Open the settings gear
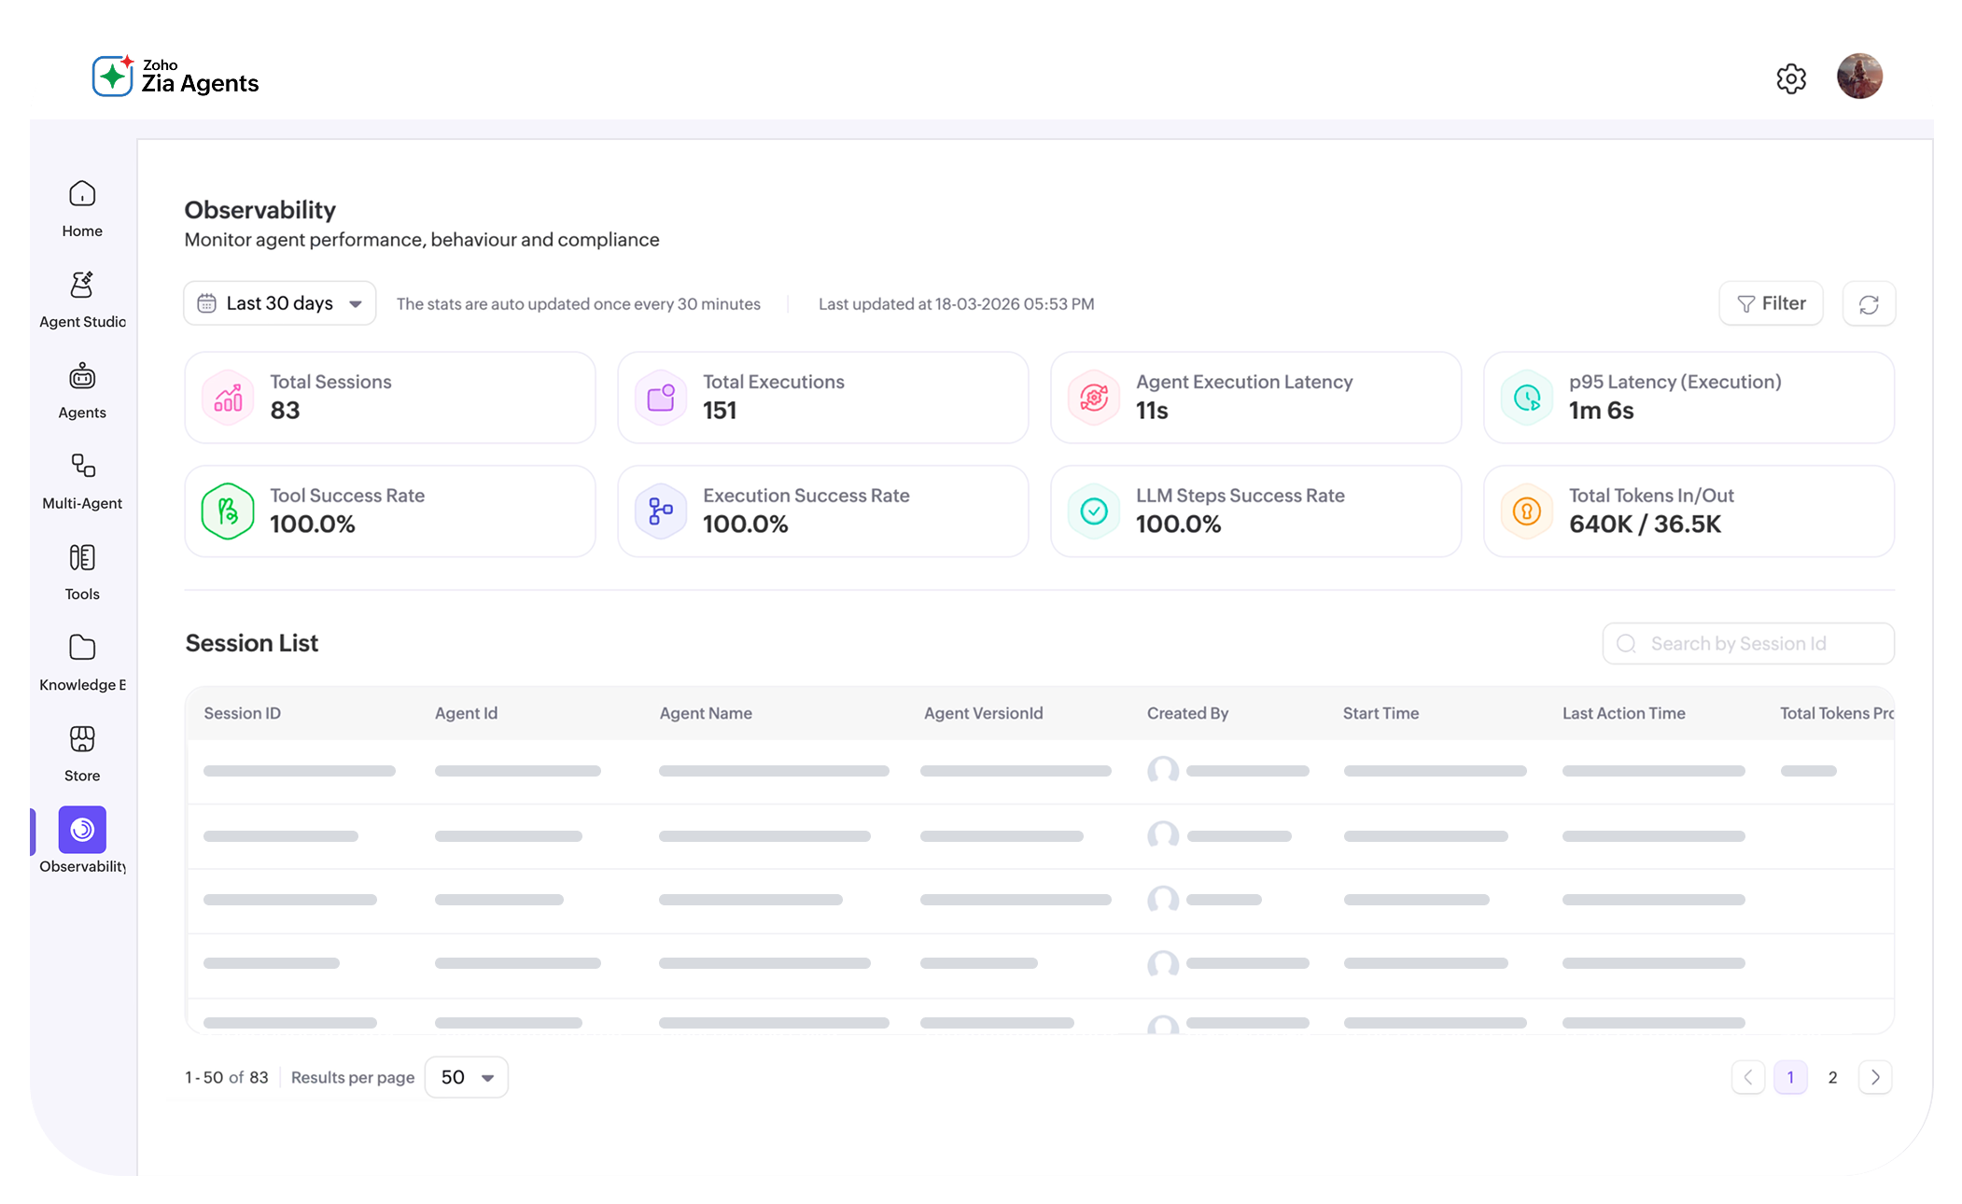 pos(1791,78)
